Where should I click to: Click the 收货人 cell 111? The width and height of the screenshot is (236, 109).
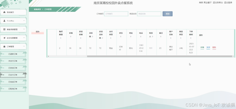[151, 48]
